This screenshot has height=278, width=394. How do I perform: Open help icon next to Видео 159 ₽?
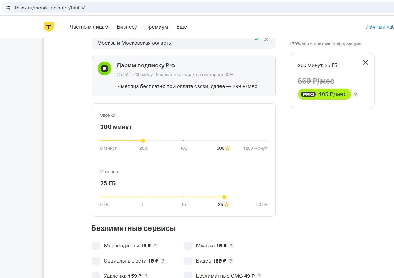pyautogui.click(x=230, y=261)
